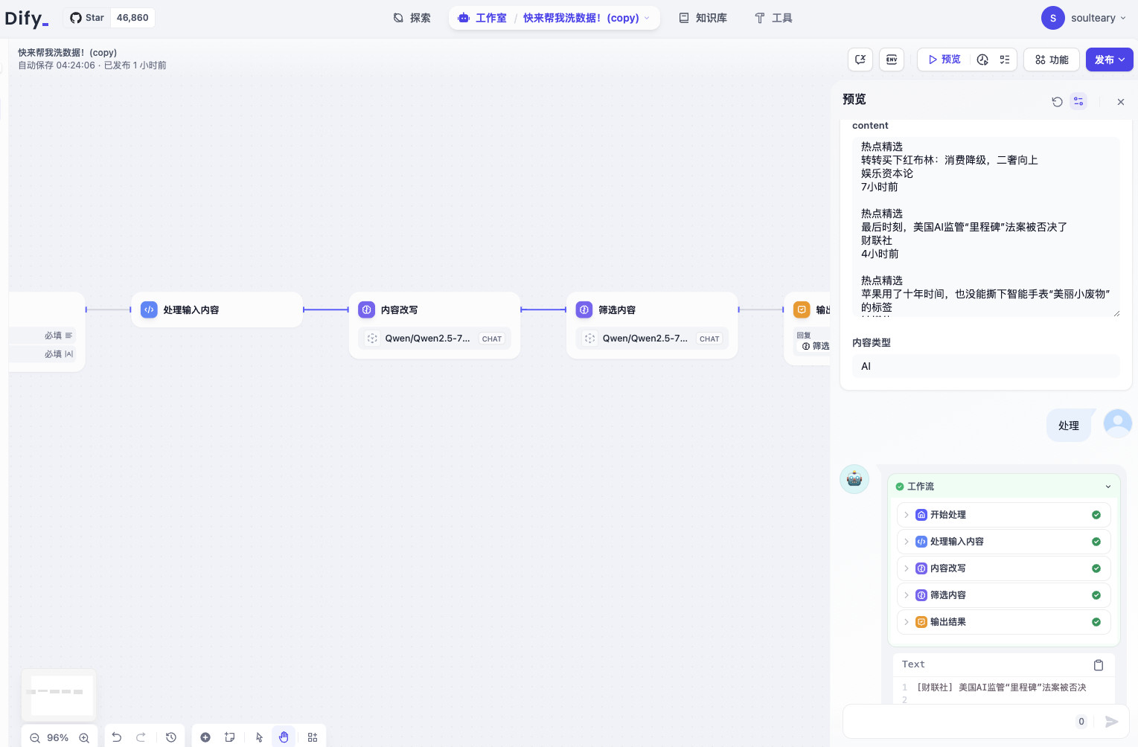This screenshot has width=1138, height=747.
Task: Click the chat message input box
Action: (x=960, y=721)
